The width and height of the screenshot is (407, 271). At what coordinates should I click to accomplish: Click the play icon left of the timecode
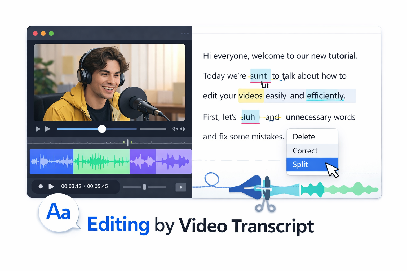[x=51, y=187]
